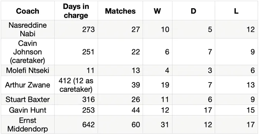Image resolution: width=259 pixels, height=134 pixels.
Task: Select the 412 (12 as caretaker) cell
Action: coord(76,85)
